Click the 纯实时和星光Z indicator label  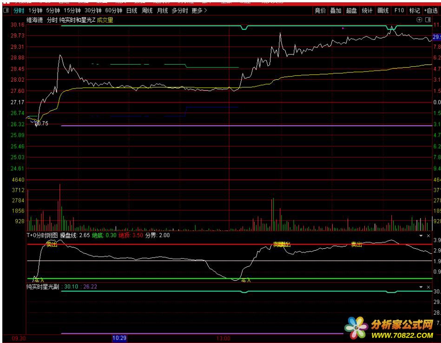pyautogui.click(x=77, y=20)
